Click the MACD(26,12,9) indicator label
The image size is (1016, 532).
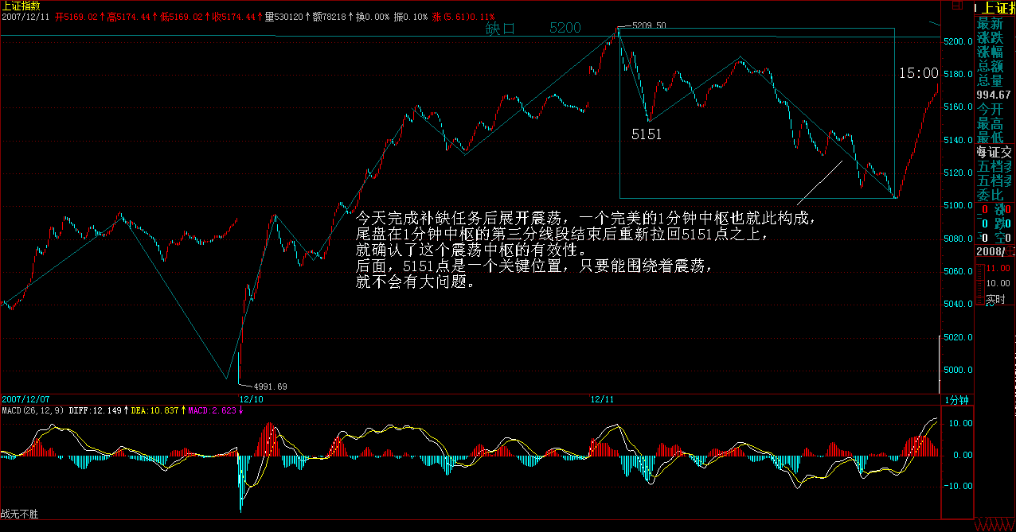pyautogui.click(x=32, y=410)
